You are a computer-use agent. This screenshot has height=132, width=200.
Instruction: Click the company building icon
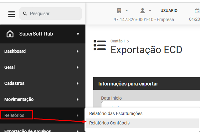119,11
